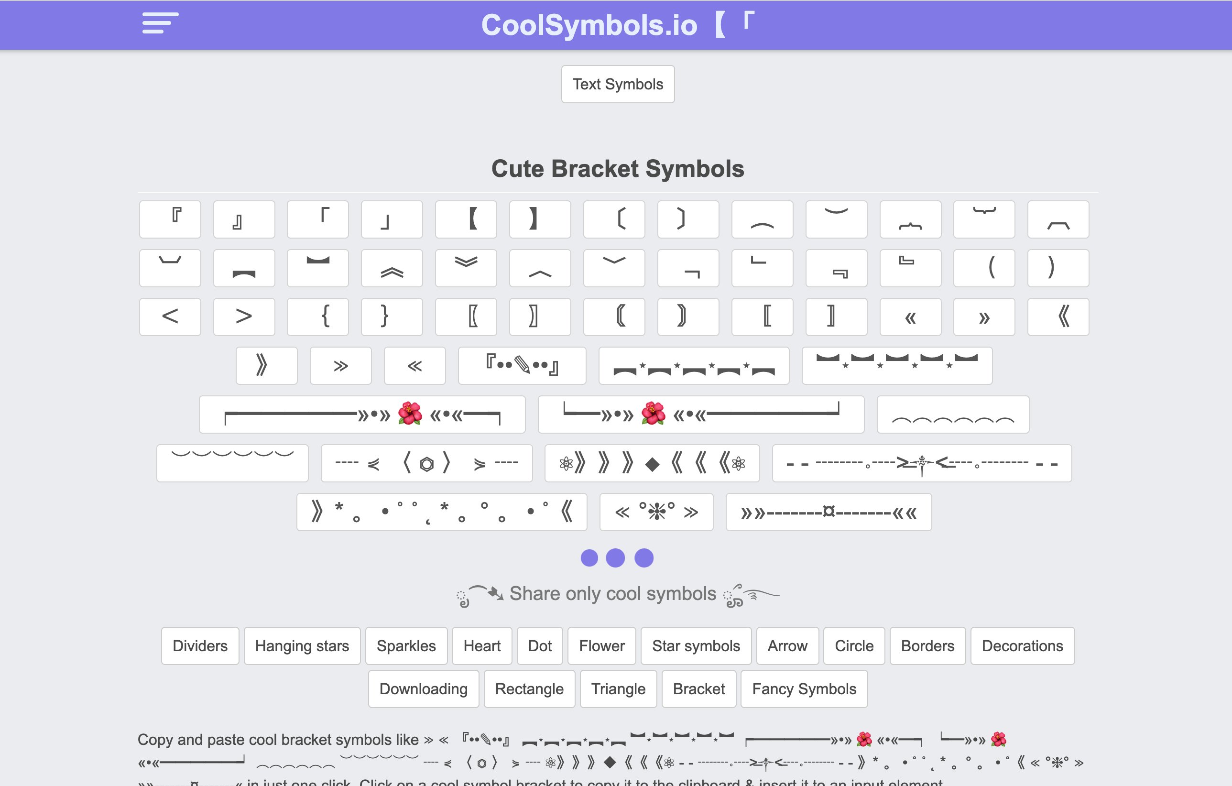
Task: Switch to the Heart symbols tab
Action: tap(482, 646)
